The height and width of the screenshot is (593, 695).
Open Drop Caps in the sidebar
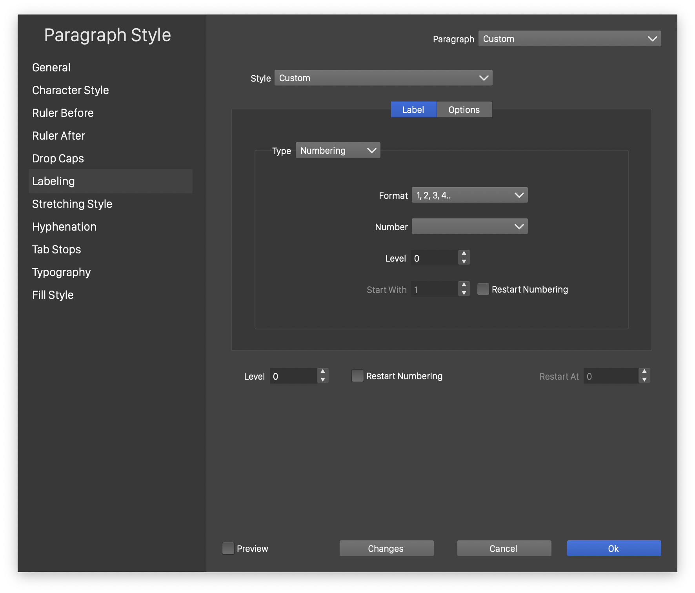click(58, 158)
